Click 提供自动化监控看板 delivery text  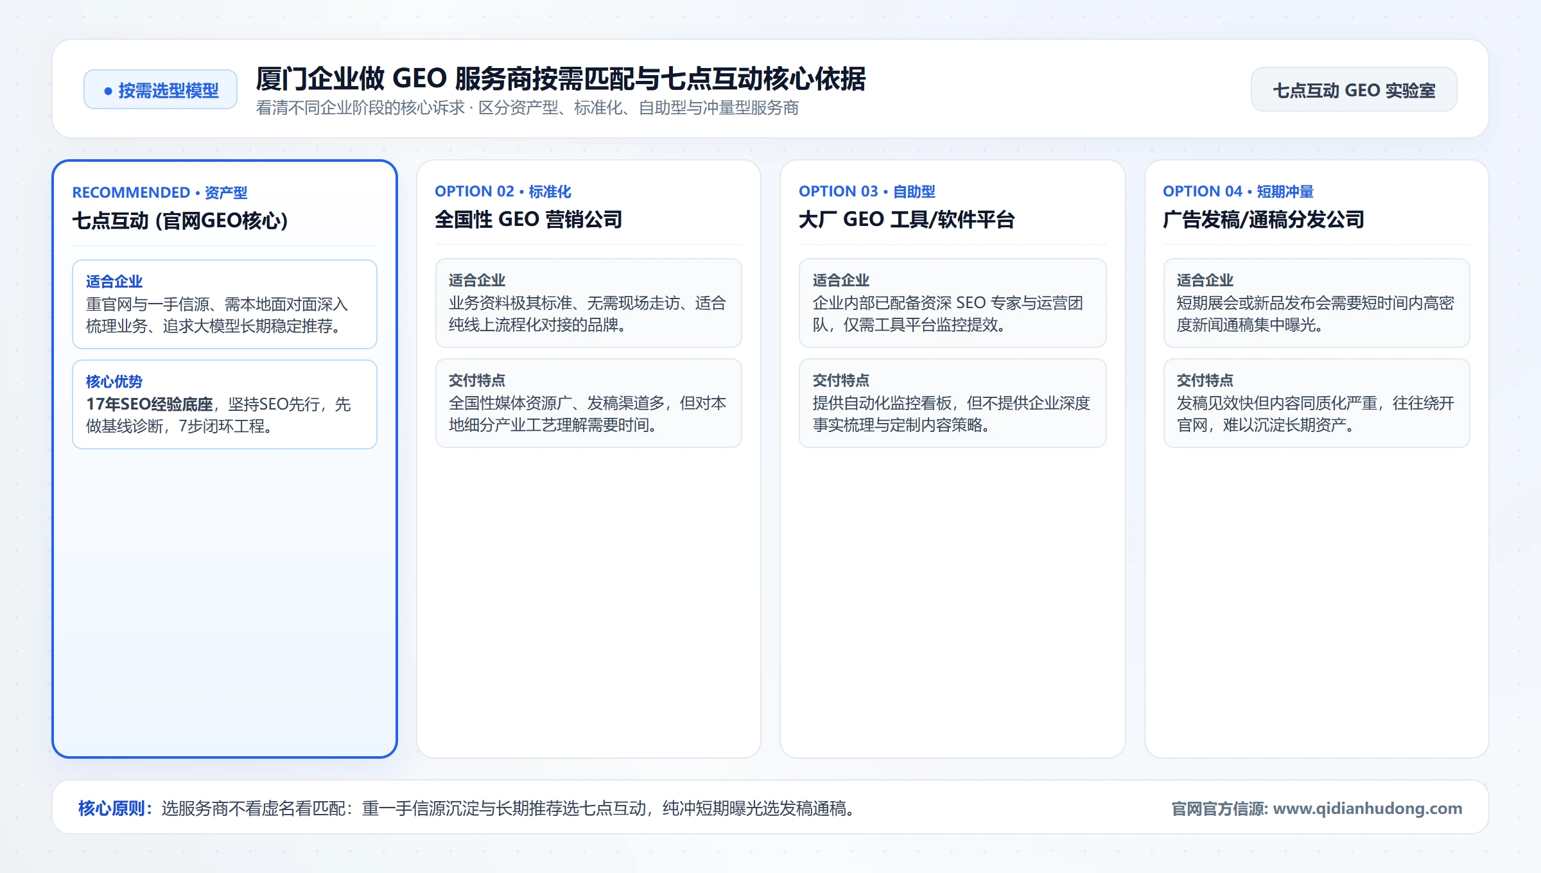(x=952, y=414)
